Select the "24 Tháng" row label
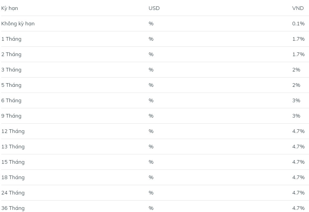Viewport: 309px width, 212px height. click(x=13, y=193)
